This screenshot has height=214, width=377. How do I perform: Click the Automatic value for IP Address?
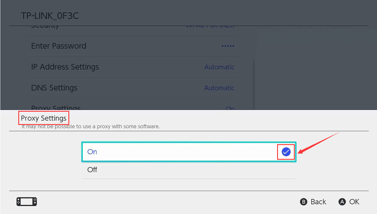[x=219, y=67]
